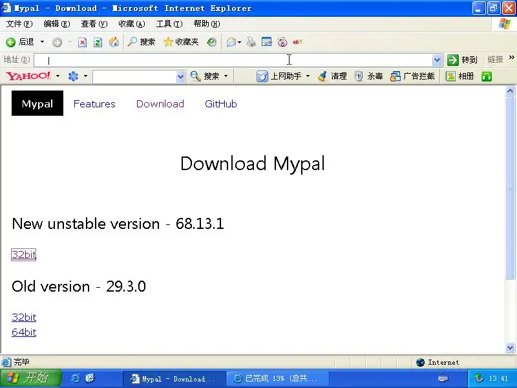
Task: Open the Download navigation link
Action: [x=160, y=103]
